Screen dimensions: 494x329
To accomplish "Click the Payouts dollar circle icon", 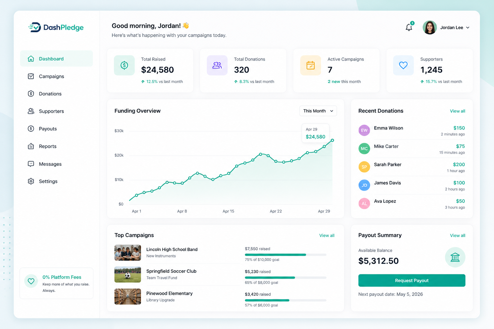I will (x=31, y=129).
